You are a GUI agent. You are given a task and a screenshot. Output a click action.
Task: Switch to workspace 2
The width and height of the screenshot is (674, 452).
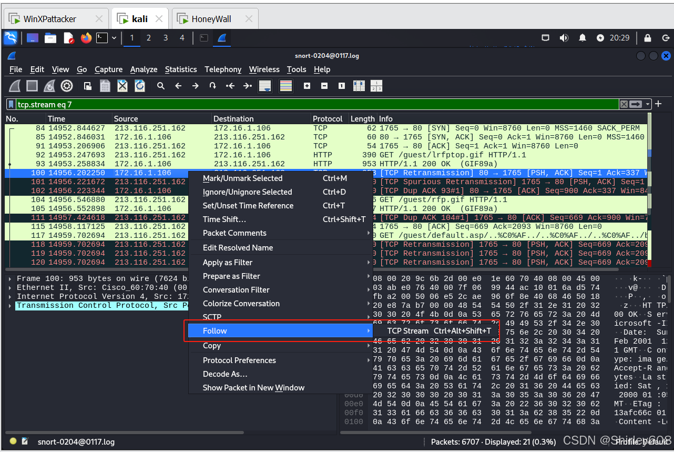tap(149, 38)
